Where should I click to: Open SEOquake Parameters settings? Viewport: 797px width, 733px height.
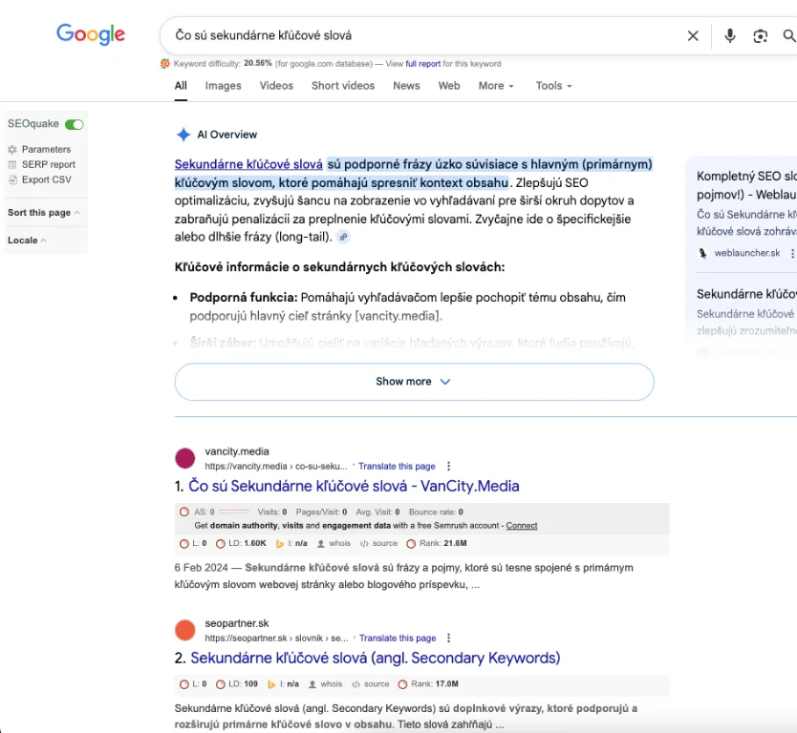45,149
